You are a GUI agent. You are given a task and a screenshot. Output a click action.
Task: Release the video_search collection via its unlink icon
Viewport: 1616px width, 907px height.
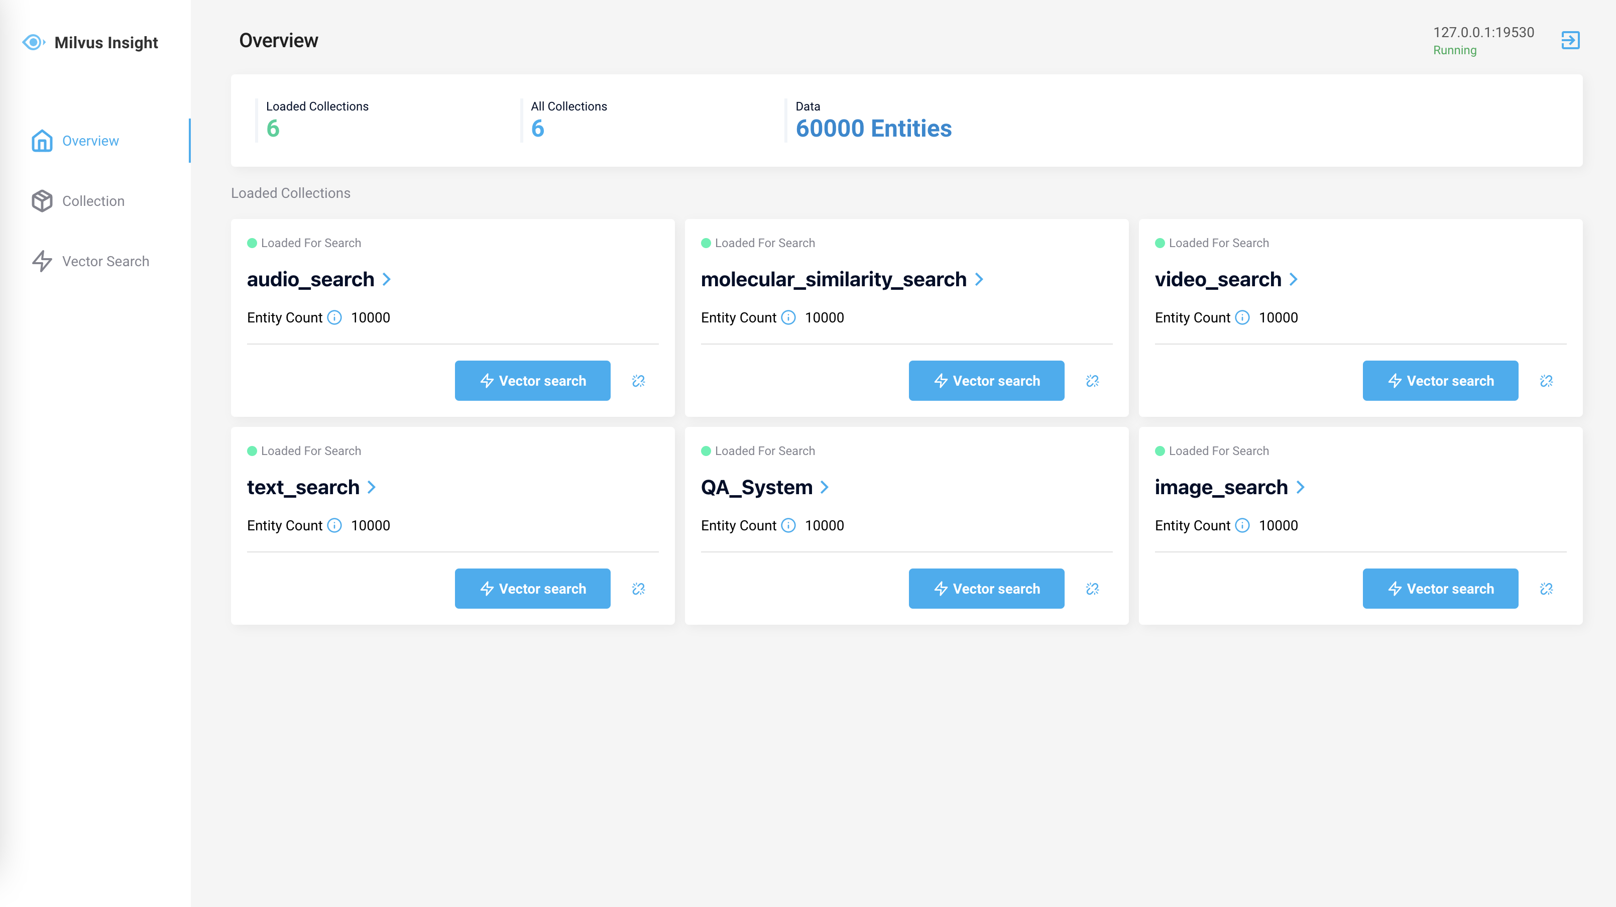tap(1546, 381)
